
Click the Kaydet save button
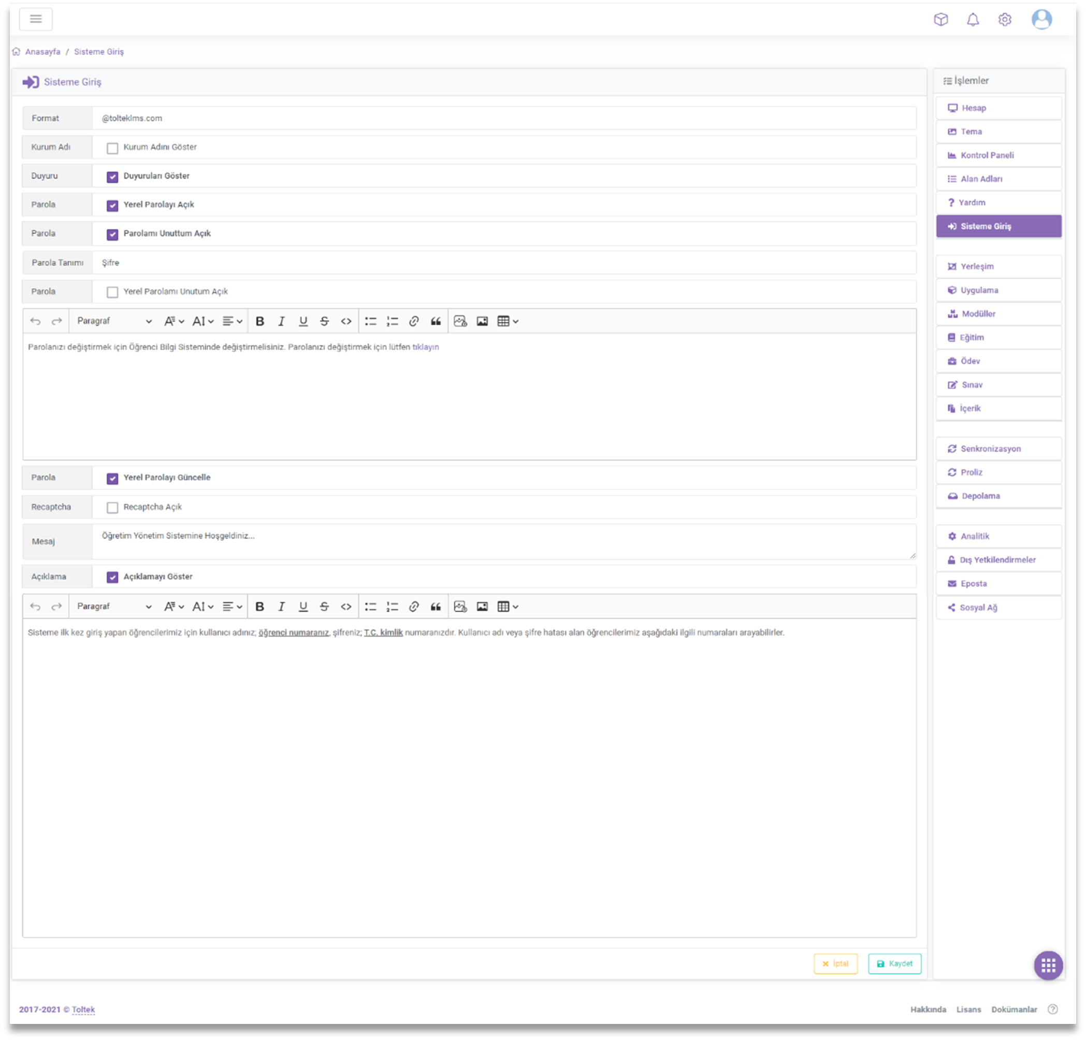click(x=894, y=963)
